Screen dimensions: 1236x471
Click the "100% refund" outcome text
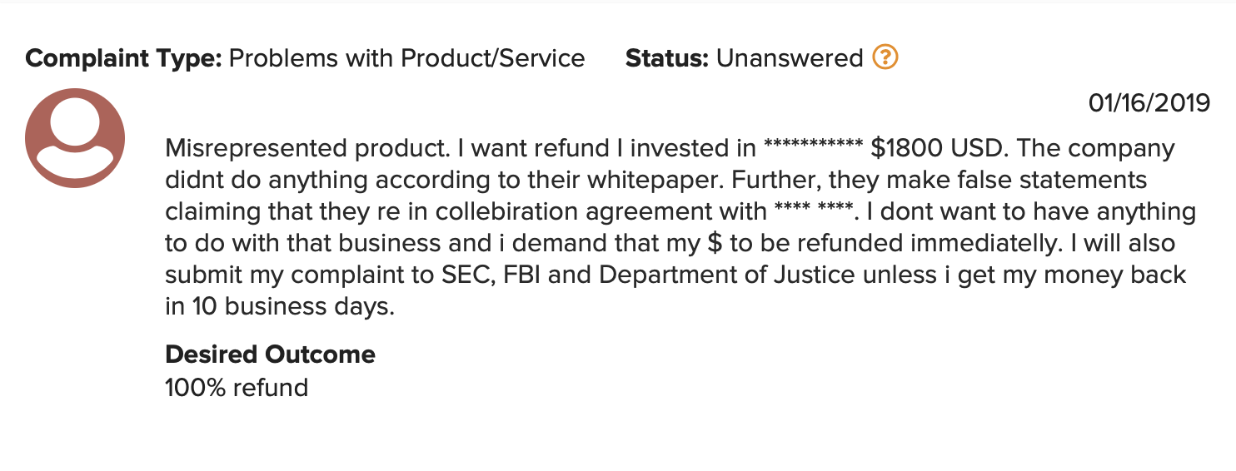tap(237, 387)
